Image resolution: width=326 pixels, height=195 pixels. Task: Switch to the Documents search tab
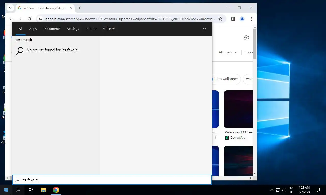pos(52,29)
